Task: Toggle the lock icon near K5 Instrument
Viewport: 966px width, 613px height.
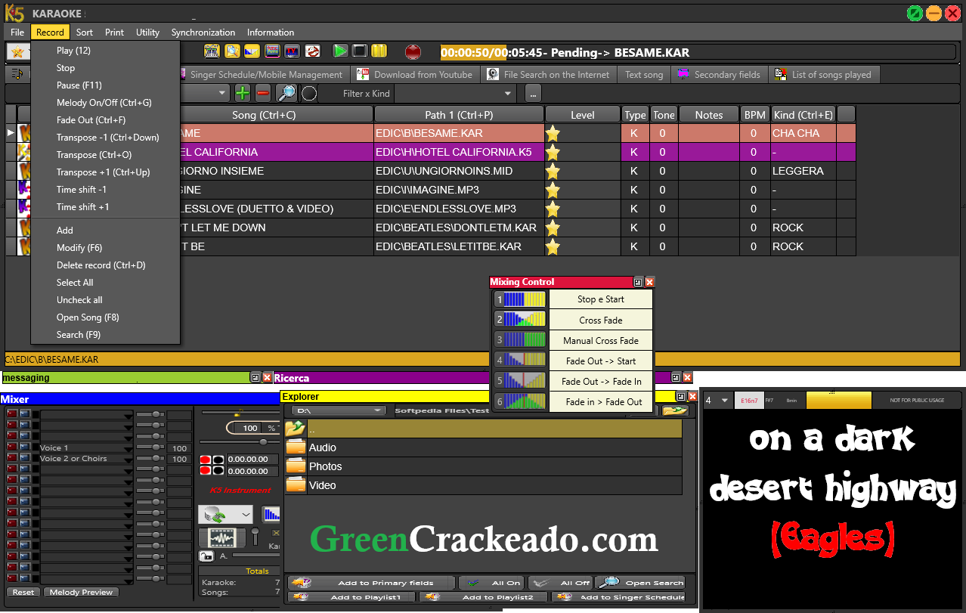Action: click(206, 556)
